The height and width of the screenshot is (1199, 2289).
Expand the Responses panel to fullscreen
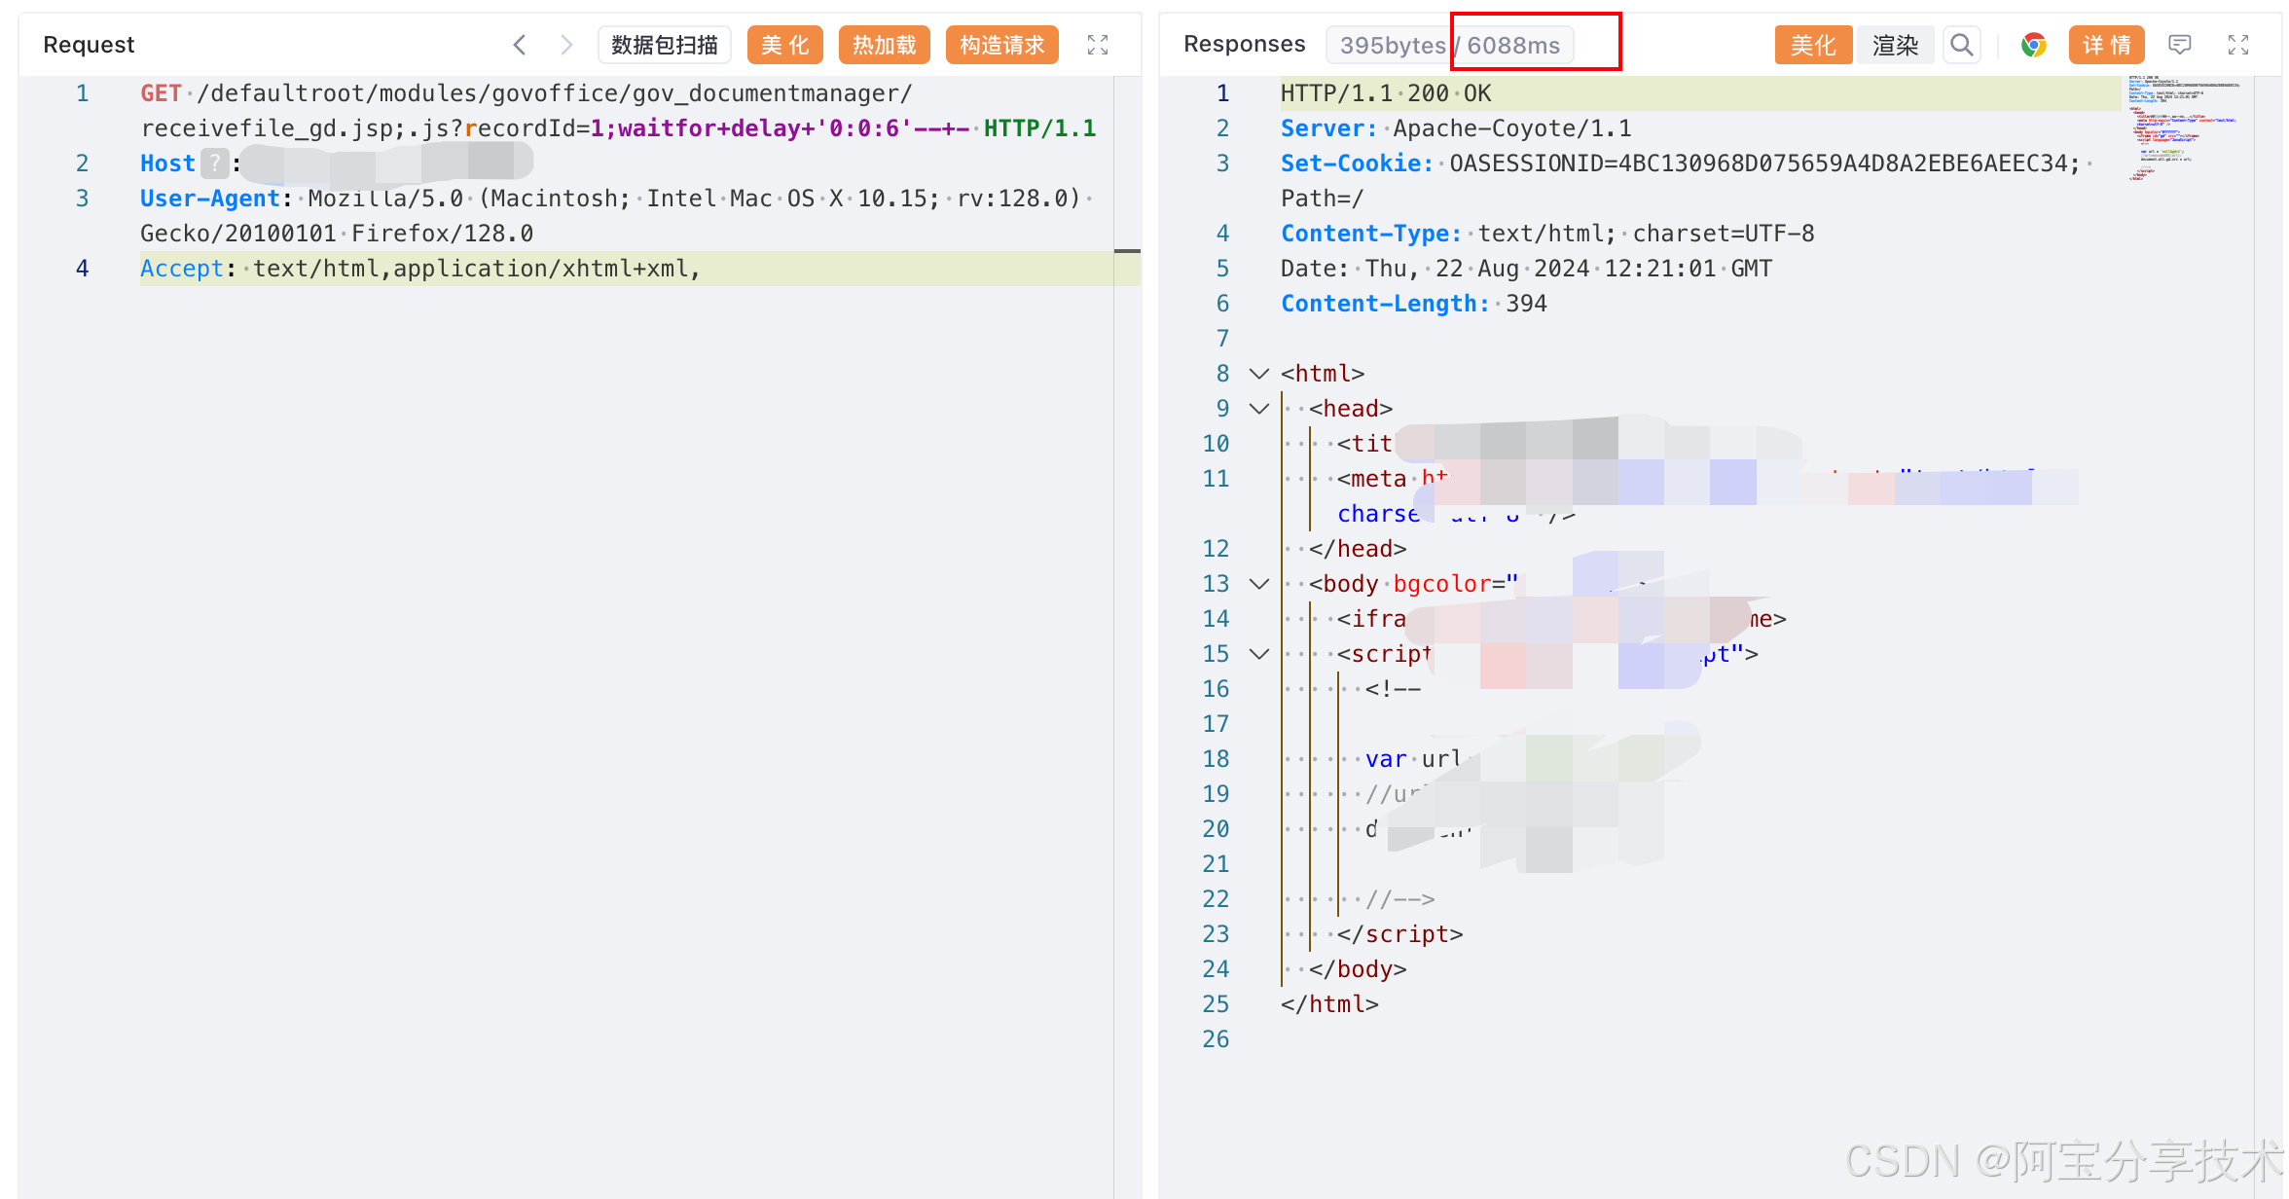pyautogui.click(x=2238, y=45)
